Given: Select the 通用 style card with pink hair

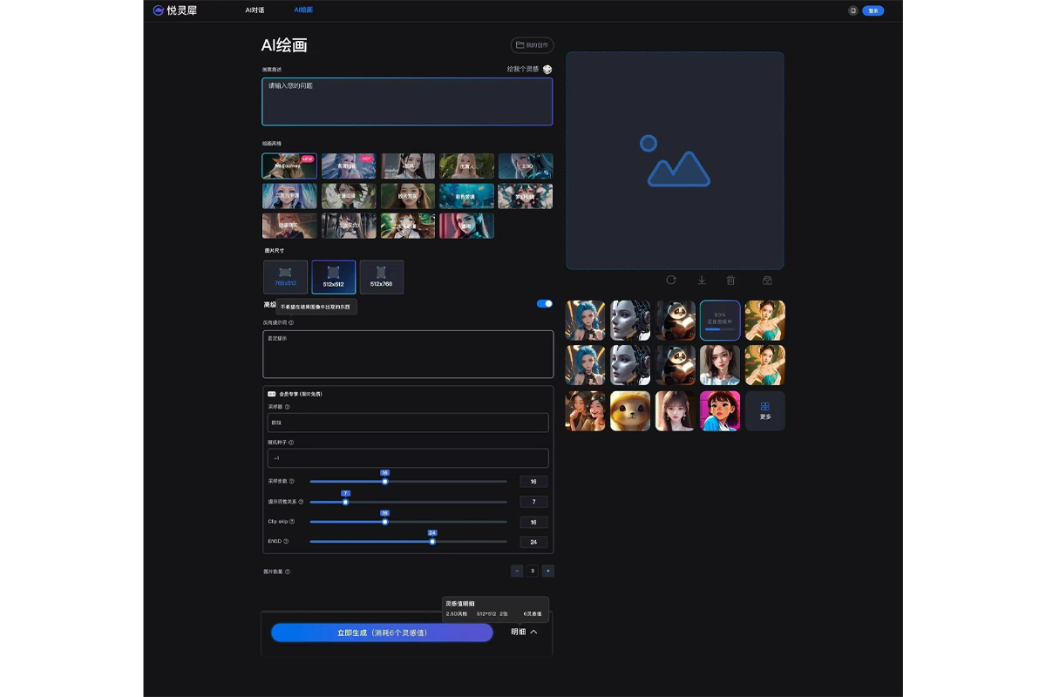Looking at the screenshot, I should coord(466,226).
